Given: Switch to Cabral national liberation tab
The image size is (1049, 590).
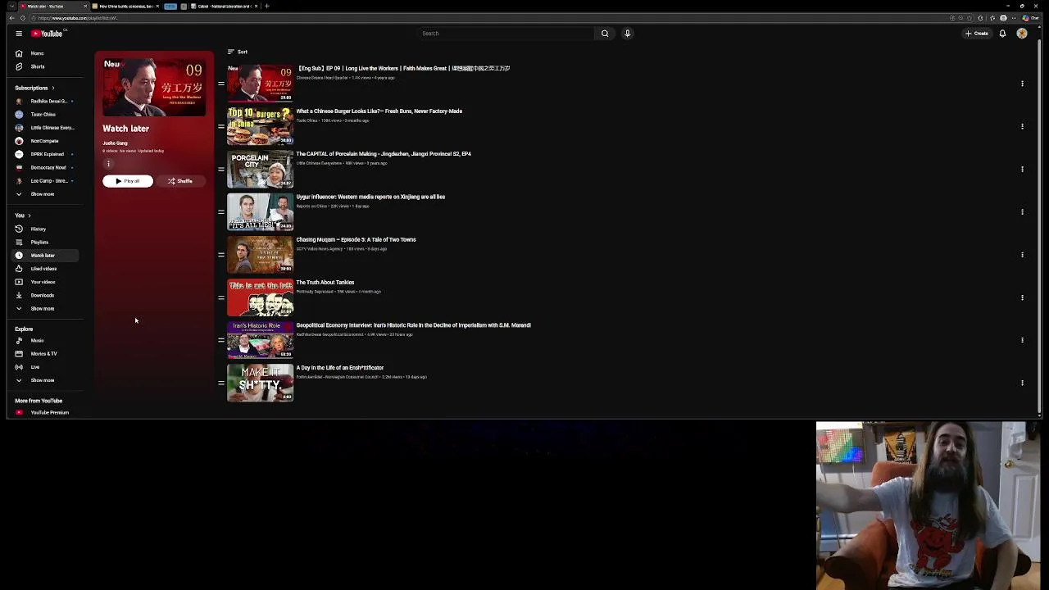Looking at the screenshot, I should (225, 6).
